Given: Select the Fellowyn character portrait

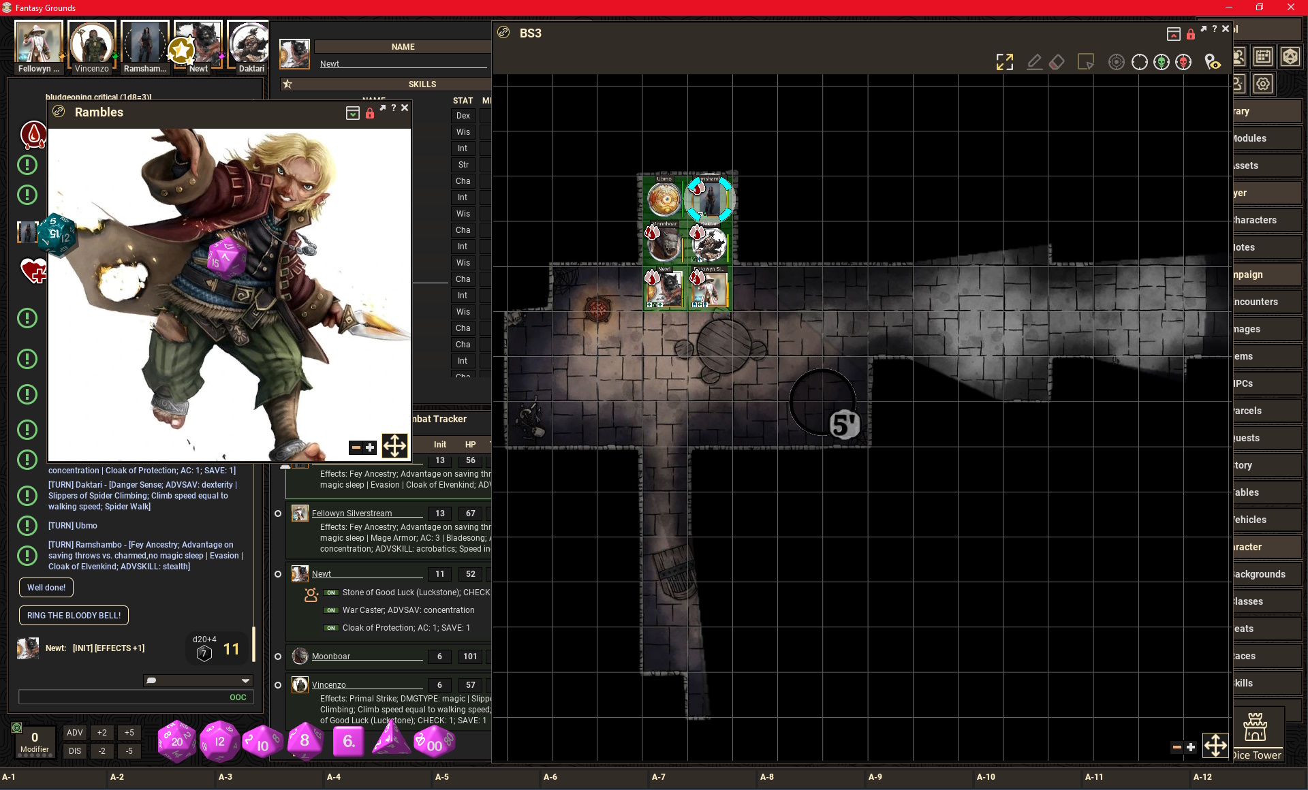Looking at the screenshot, I should pos(38,46).
